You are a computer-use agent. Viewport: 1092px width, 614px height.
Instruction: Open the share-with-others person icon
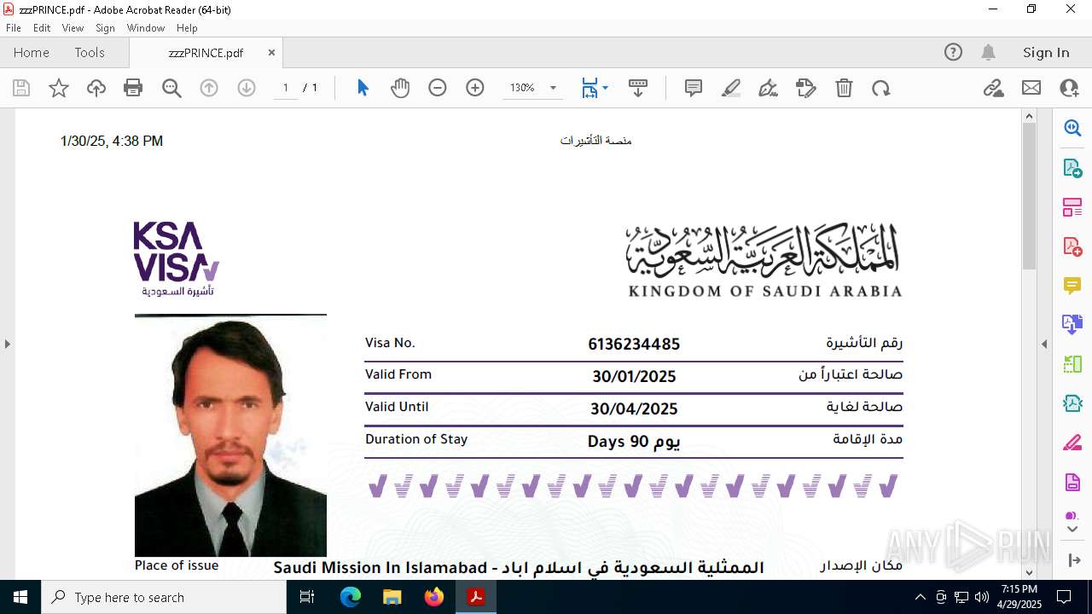pos(1069,88)
